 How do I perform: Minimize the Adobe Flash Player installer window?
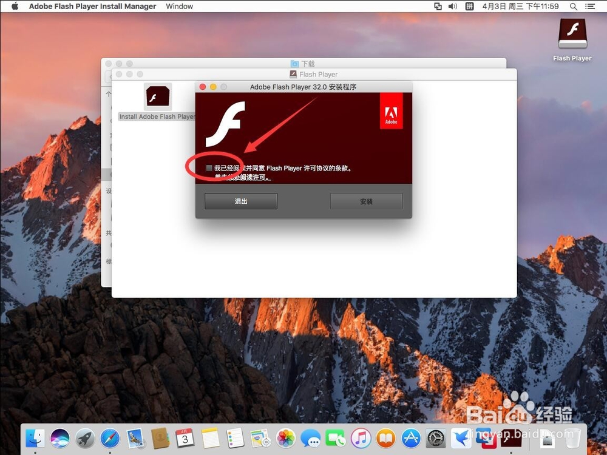click(213, 87)
